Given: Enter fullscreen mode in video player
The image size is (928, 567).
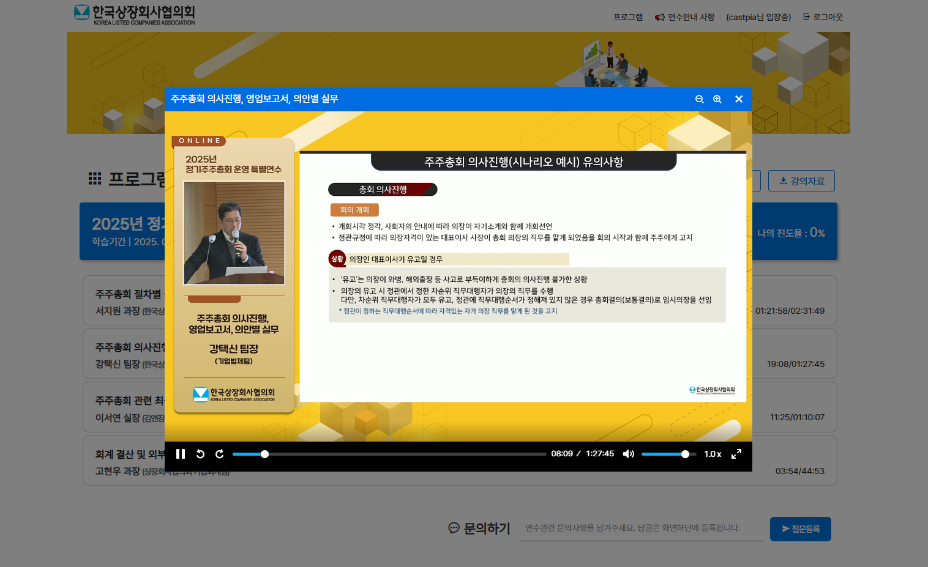Looking at the screenshot, I should 736,454.
